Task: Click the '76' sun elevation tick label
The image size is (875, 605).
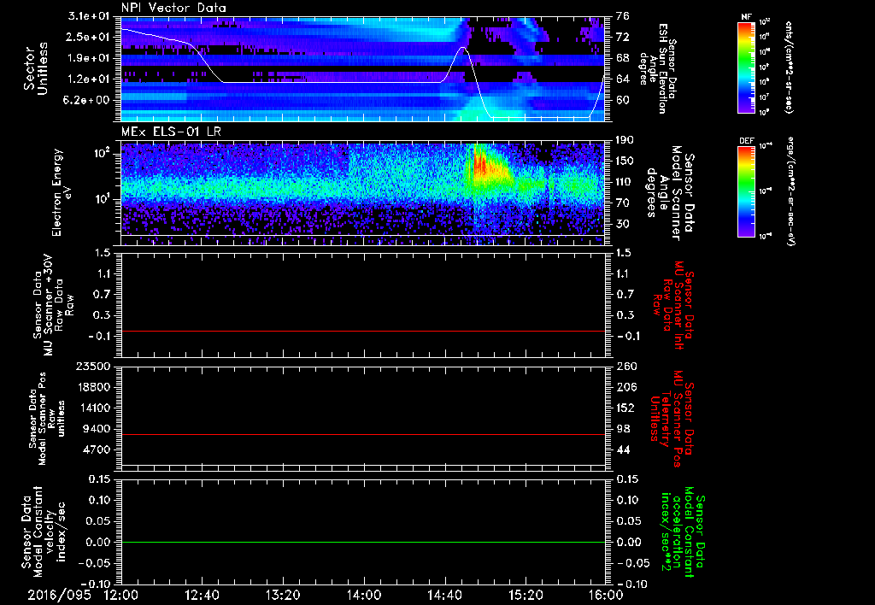Action: [623, 16]
